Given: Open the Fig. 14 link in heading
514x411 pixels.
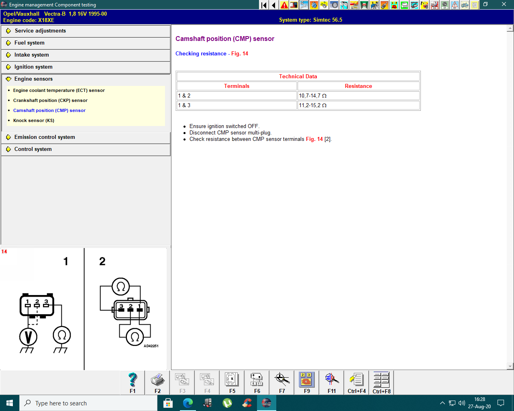Looking at the screenshot, I should (x=240, y=53).
